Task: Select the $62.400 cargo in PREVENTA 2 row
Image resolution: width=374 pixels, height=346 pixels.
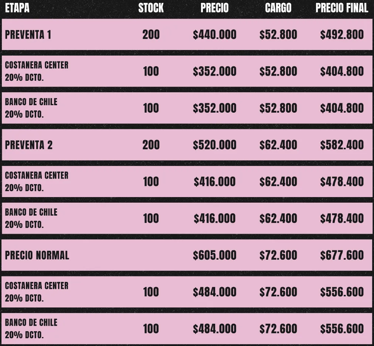Action: pos(278,145)
